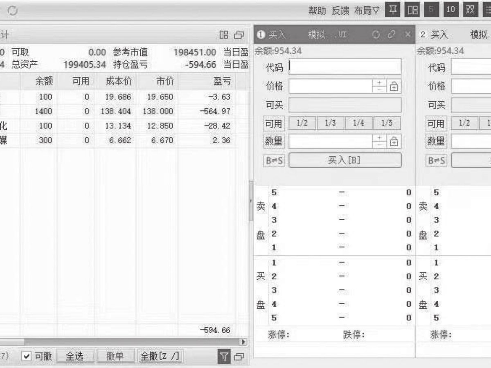Click the holdings horizontal scrollbar thumb
Screen dimensions: 491x368
click(12, 342)
